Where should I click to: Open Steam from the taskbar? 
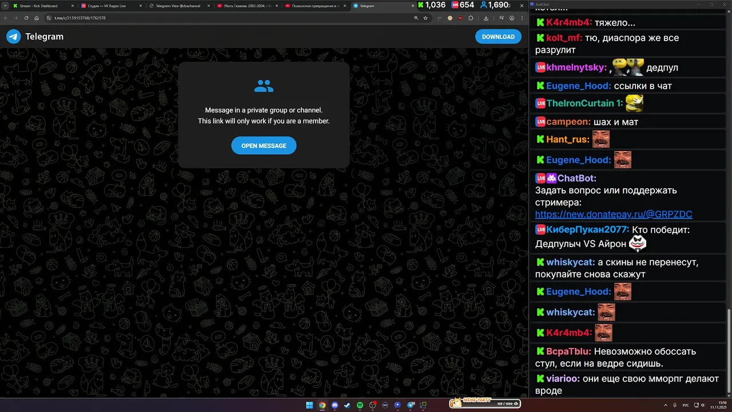coord(347,405)
